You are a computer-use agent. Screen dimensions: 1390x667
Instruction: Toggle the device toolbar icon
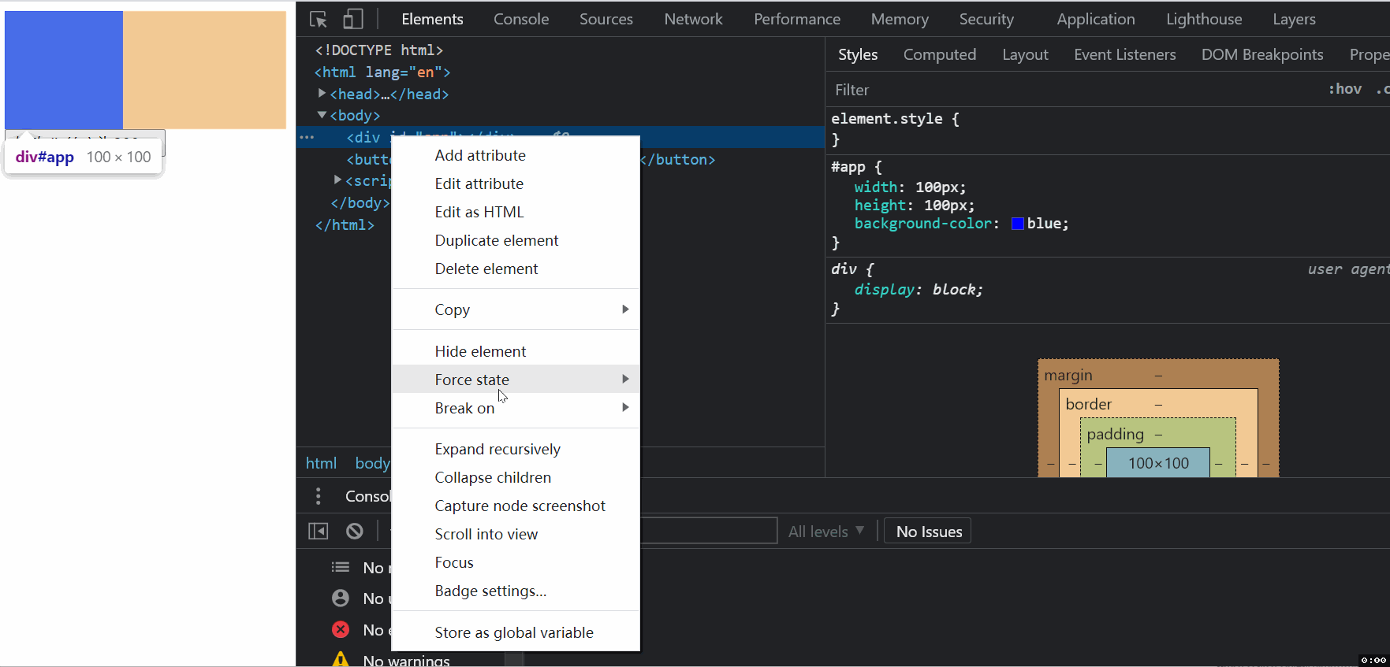(352, 19)
